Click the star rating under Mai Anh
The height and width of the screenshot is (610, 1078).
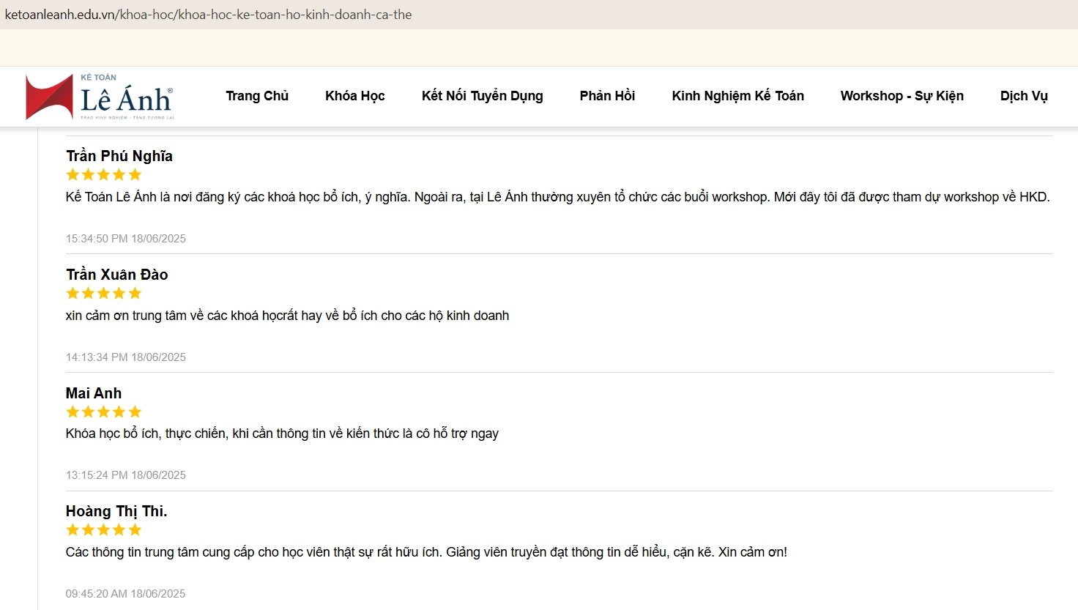pos(103,412)
